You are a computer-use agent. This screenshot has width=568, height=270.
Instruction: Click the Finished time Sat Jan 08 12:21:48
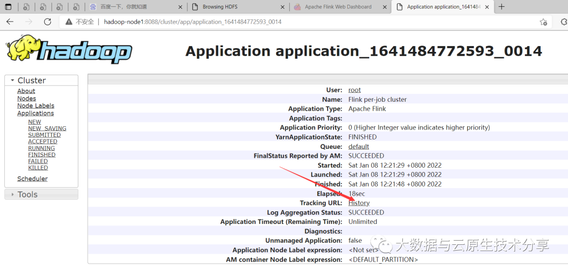click(395, 184)
